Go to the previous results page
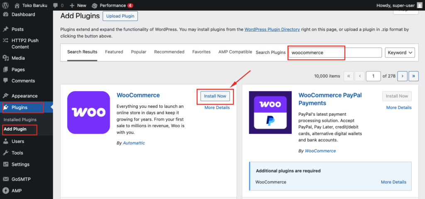425x199 pixels. [x=360, y=76]
